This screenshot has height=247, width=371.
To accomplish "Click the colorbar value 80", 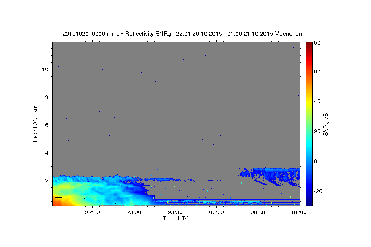I will [317, 43].
